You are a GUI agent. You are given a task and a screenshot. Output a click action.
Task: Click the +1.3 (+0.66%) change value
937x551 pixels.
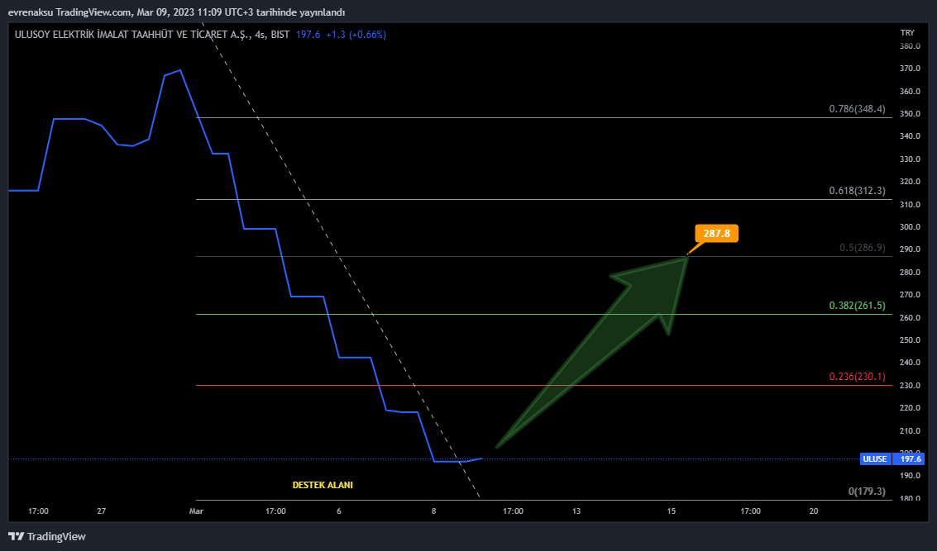pyautogui.click(x=356, y=35)
